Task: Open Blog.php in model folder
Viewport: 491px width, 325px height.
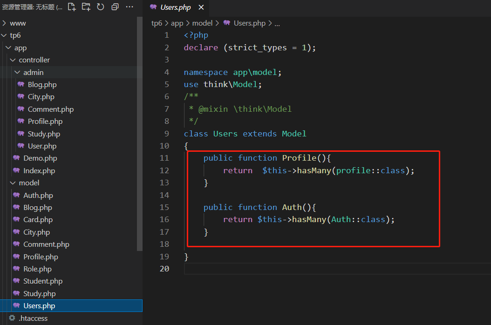Action: (x=38, y=208)
